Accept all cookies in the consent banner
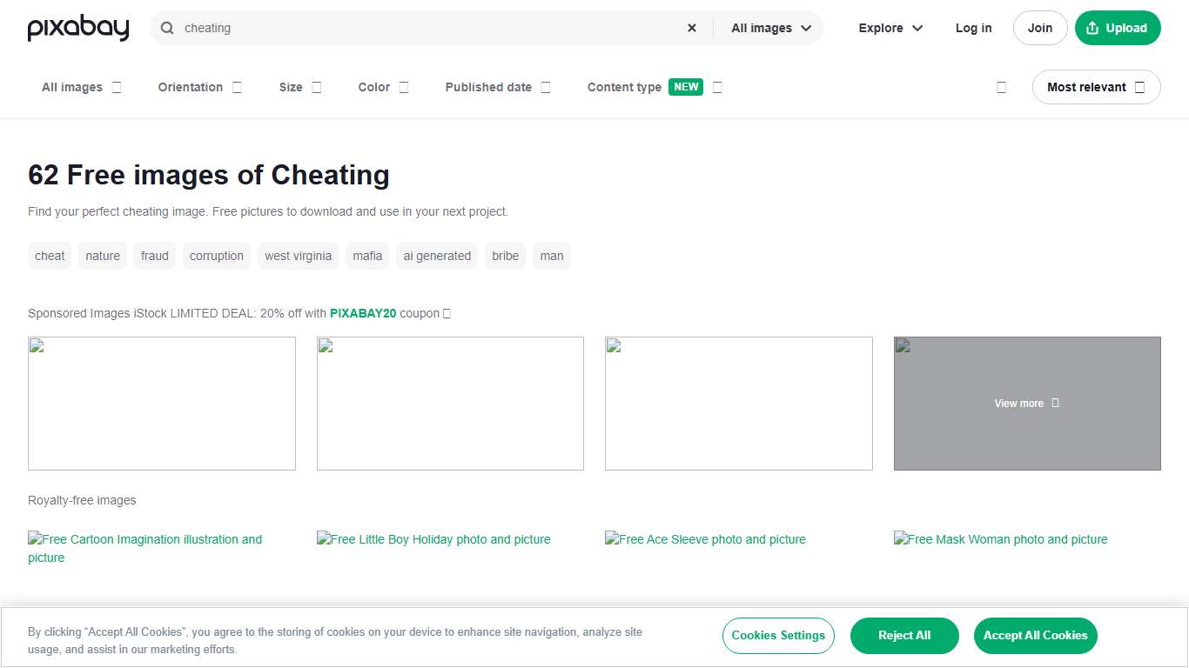 [x=1035, y=636]
